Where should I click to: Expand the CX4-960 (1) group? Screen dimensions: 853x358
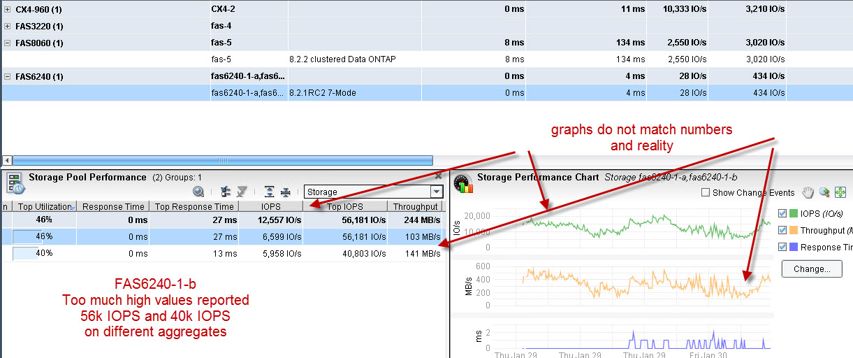[7, 9]
